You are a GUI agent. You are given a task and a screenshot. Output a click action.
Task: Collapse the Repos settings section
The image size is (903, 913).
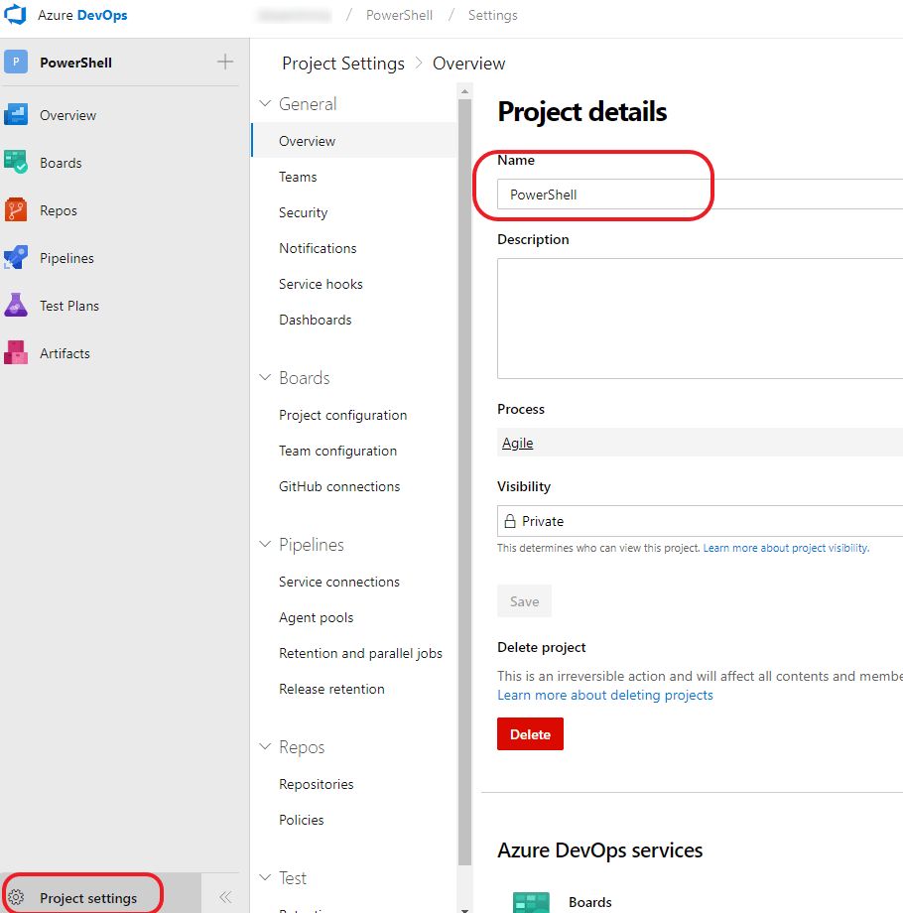(265, 746)
